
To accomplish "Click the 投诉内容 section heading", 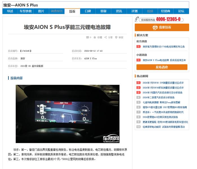I will click(16, 78).
